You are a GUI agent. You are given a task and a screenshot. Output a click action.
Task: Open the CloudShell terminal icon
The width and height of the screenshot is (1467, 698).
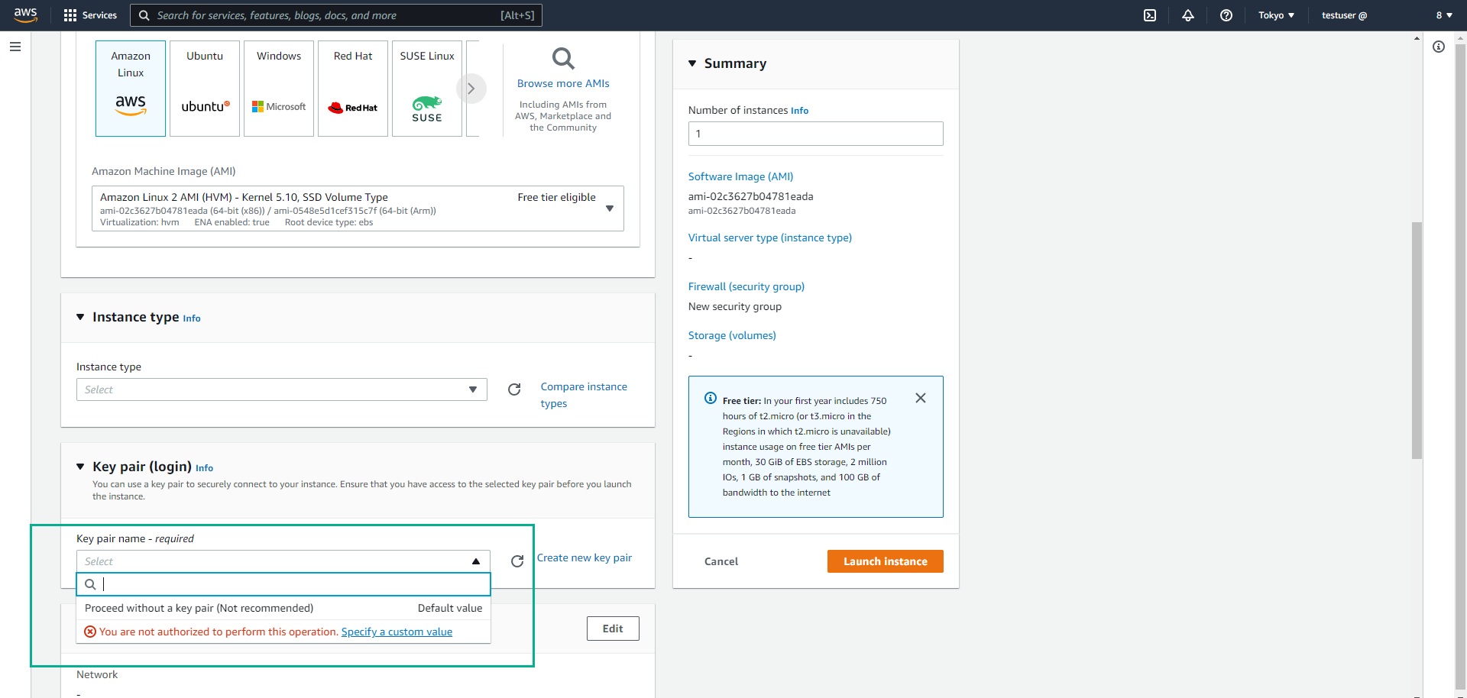(1150, 15)
